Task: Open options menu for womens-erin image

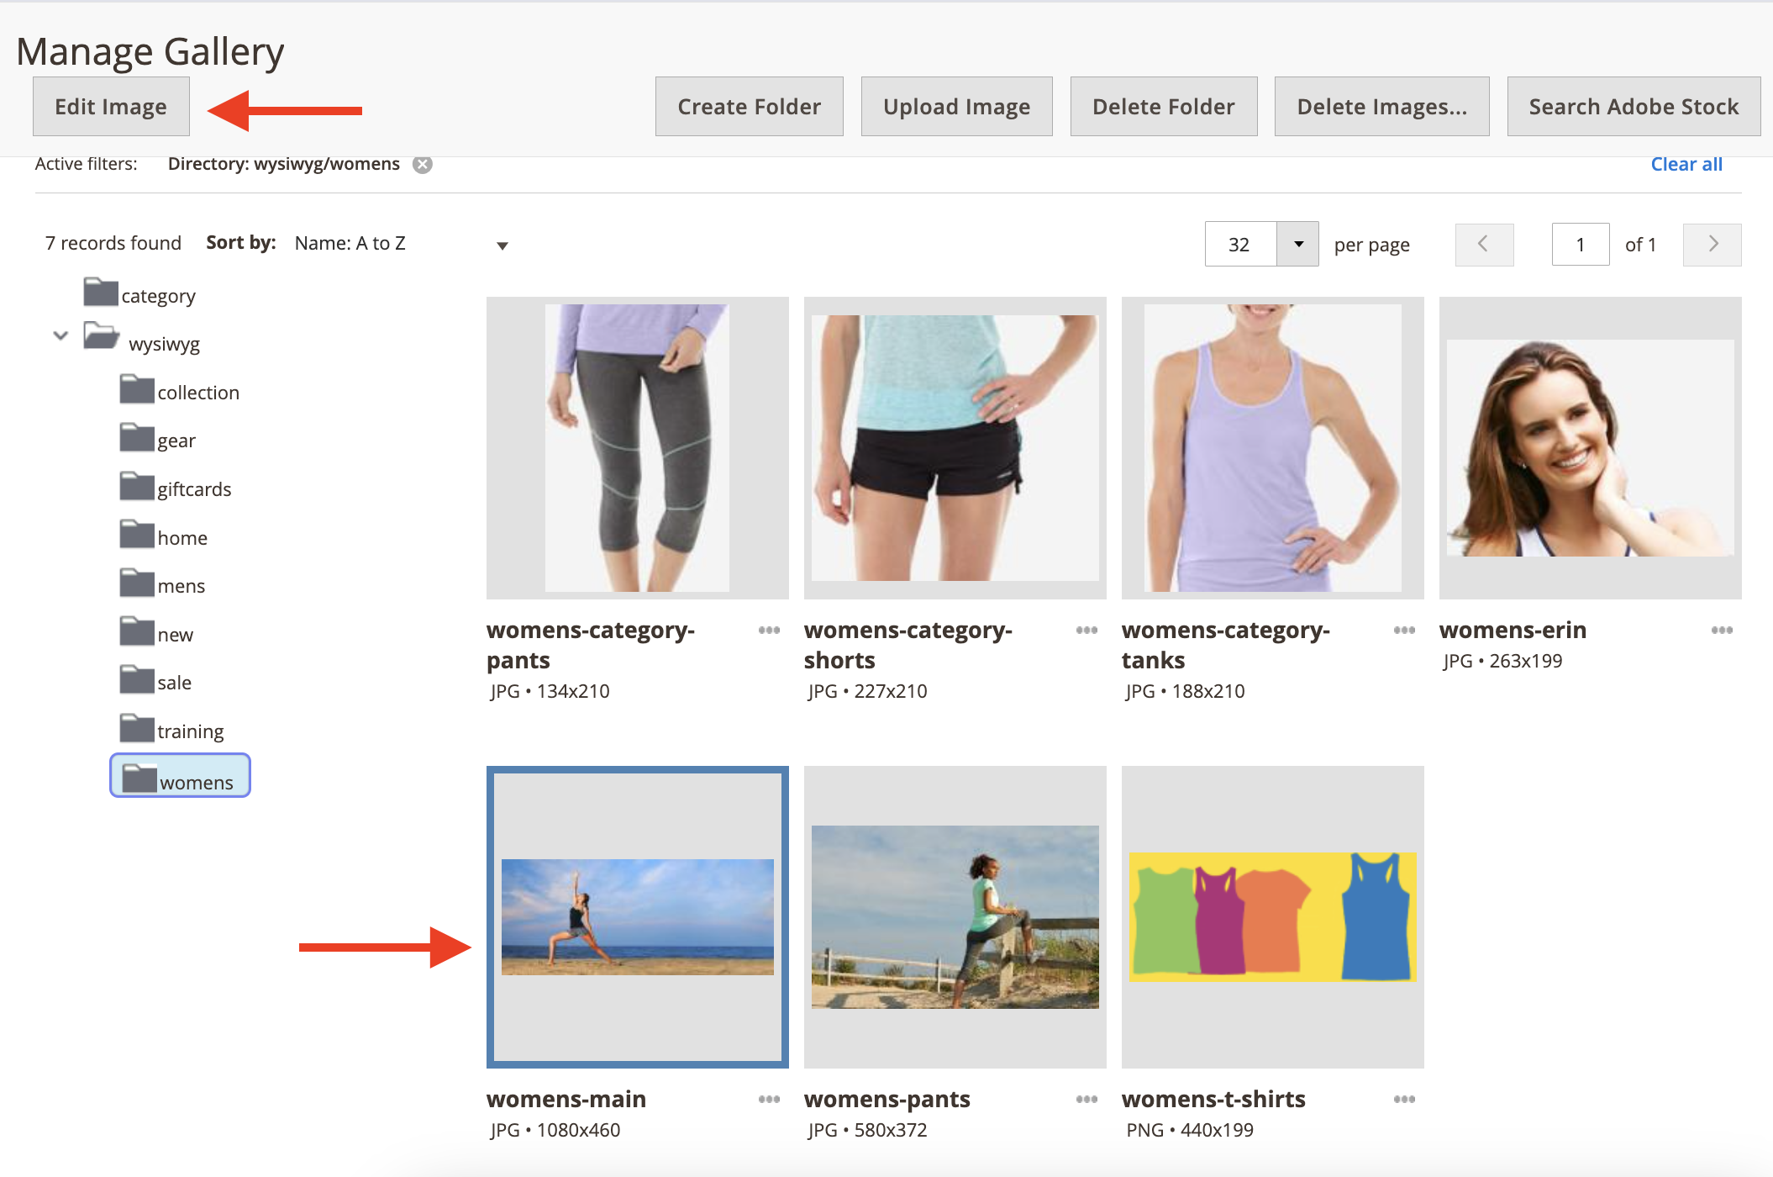Action: pos(1722,630)
